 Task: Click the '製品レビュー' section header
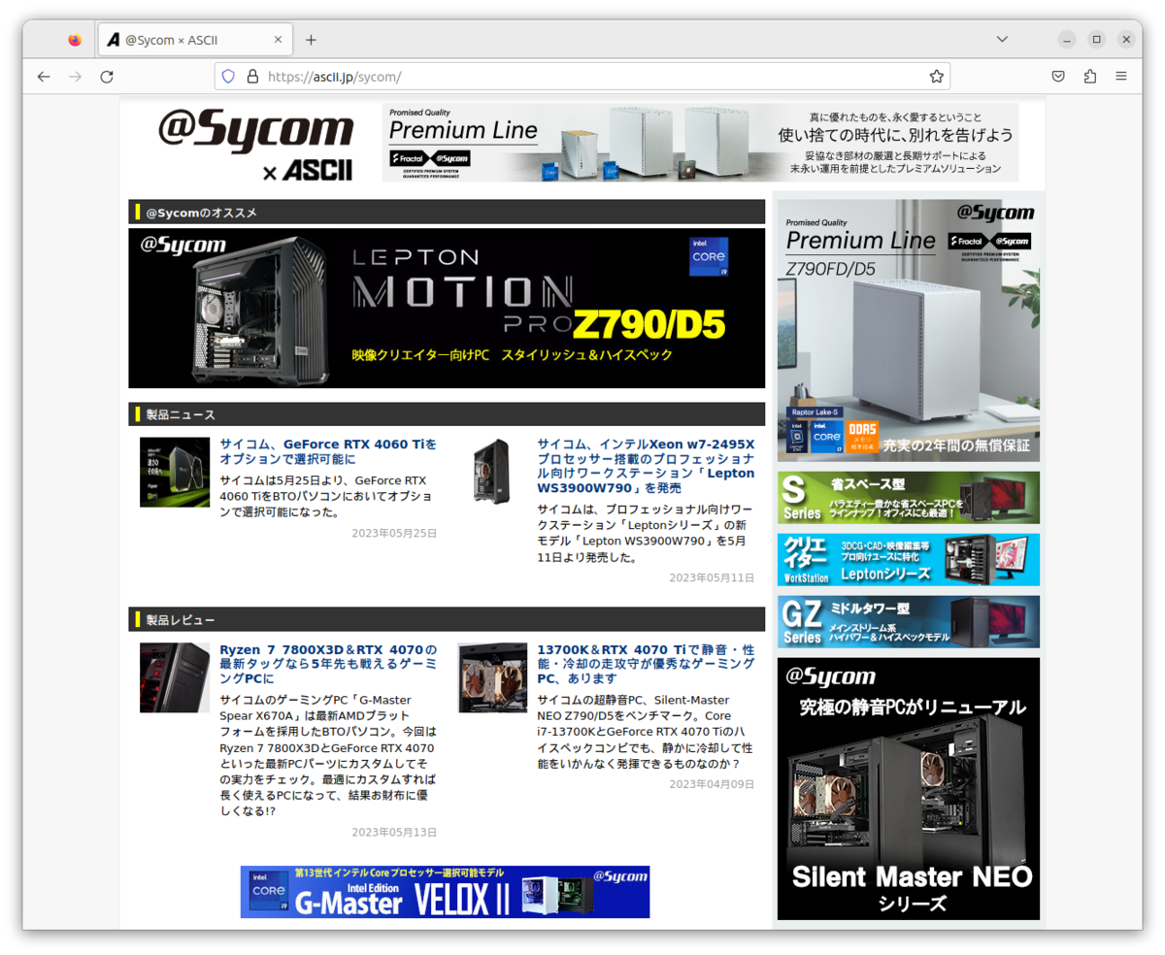(x=447, y=619)
